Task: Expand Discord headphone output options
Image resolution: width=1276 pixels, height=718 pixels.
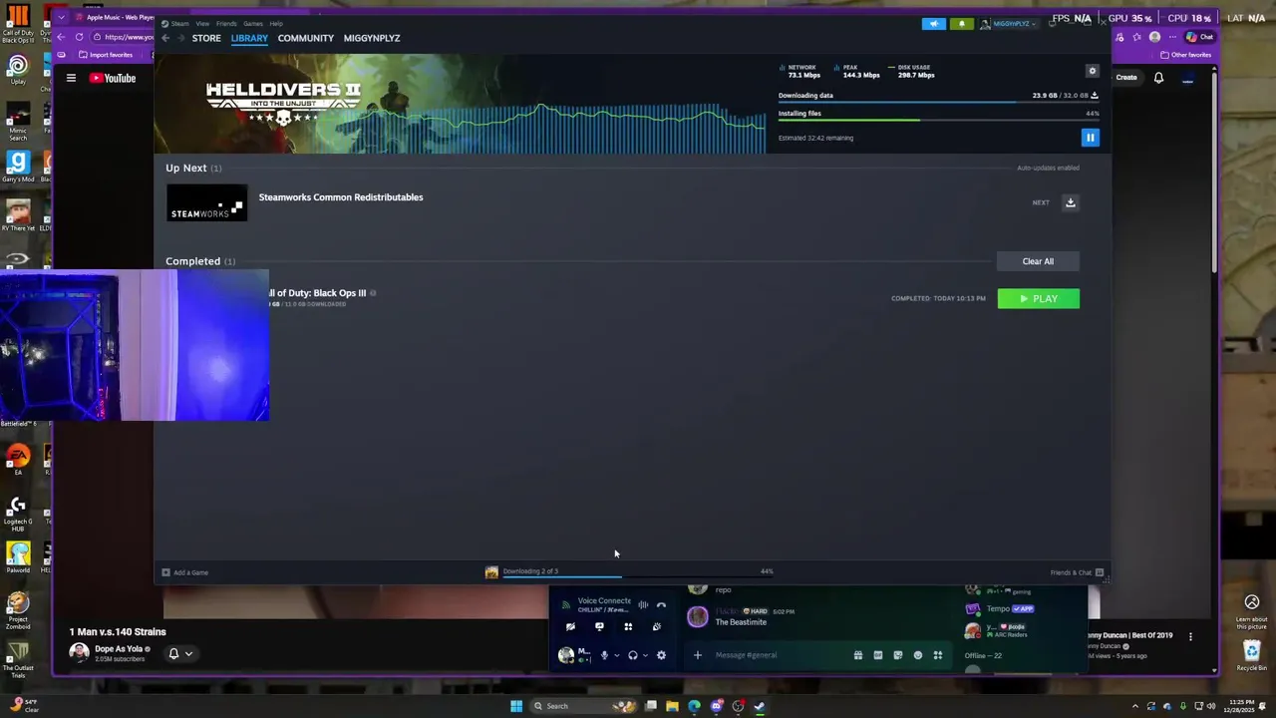Action: click(x=645, y=655)
